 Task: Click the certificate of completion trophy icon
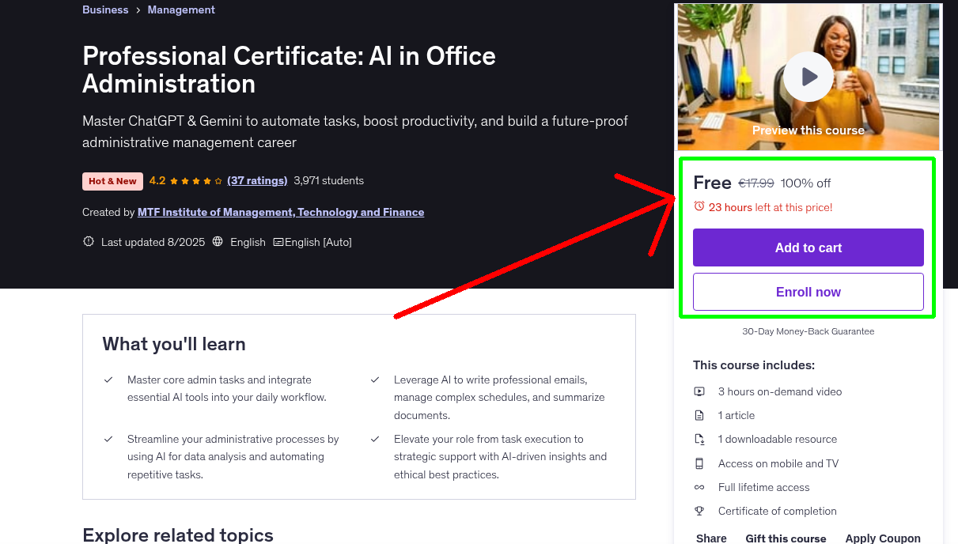coord(699,511)
